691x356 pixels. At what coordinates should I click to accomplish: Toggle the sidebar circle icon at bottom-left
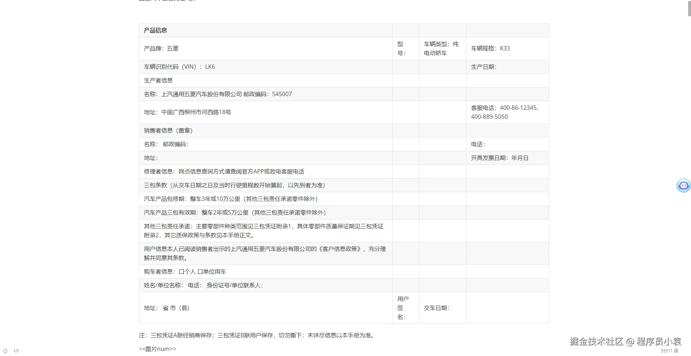5,351
